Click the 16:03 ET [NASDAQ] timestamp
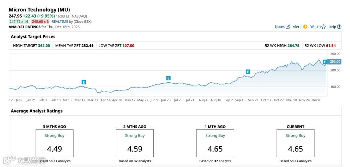Image resolution: width=350 pixels, height=167 pixels. 72,16
